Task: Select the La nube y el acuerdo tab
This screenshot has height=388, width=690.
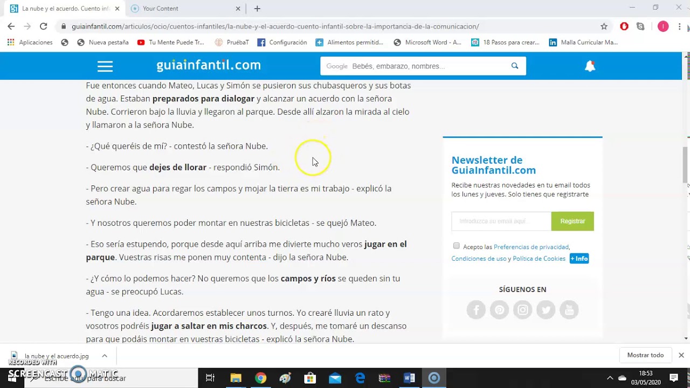Action: click(64, 9)
